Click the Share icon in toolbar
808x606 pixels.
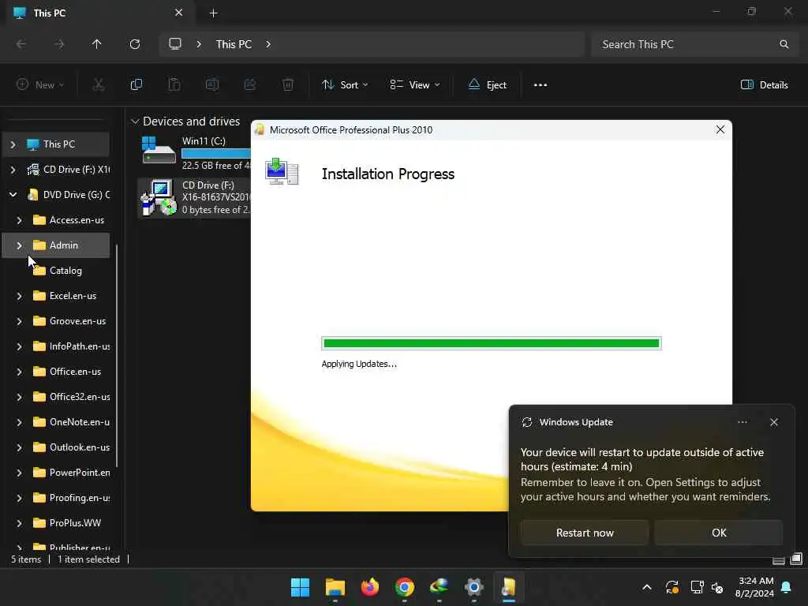point(250,84)
